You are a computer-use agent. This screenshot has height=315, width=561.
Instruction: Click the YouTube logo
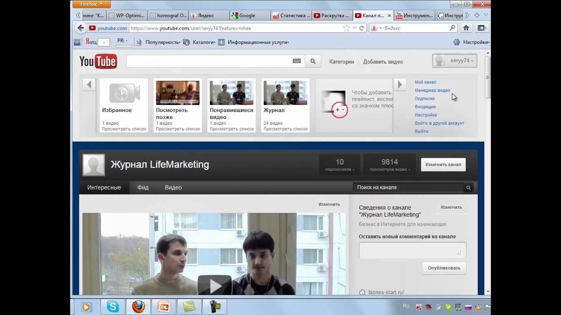click(x=98, y=62)
